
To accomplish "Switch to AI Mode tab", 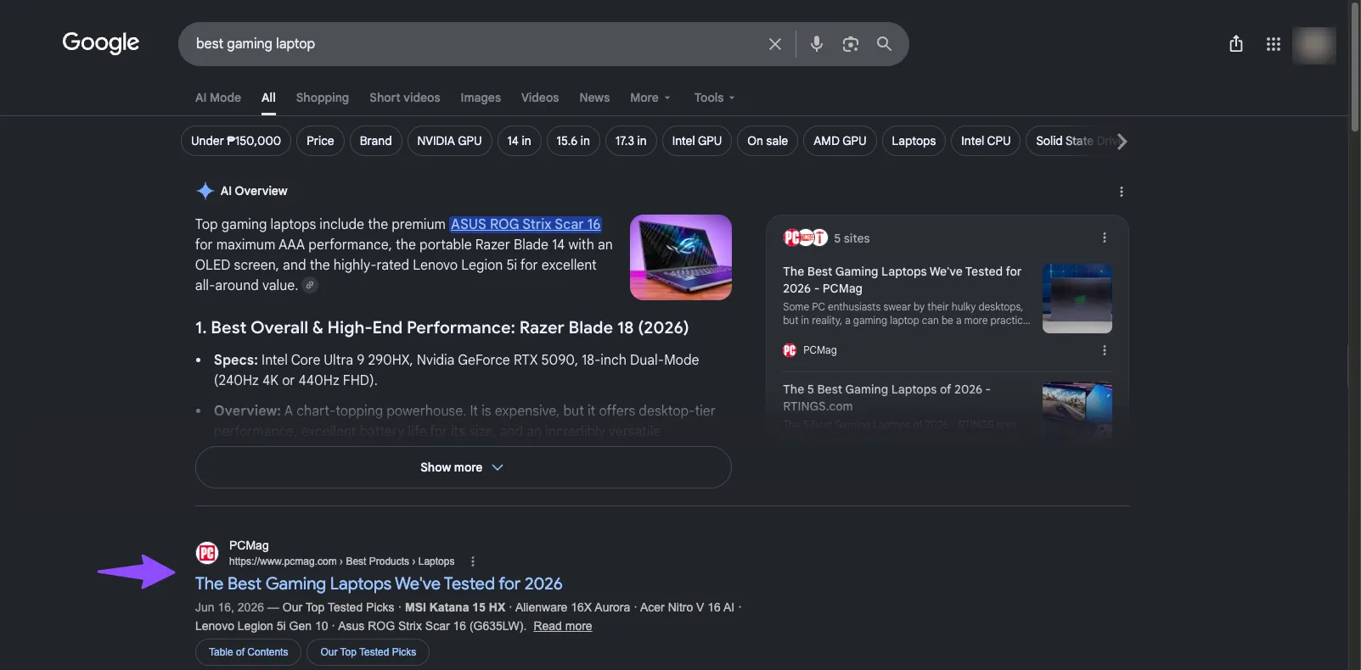I will tap(218, 98).
